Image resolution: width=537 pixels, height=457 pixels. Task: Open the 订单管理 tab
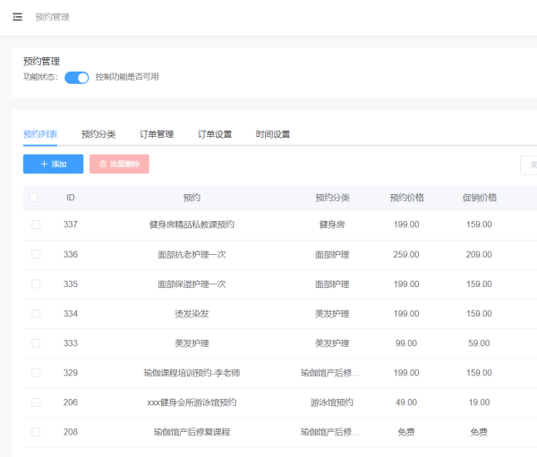[157, 134]
